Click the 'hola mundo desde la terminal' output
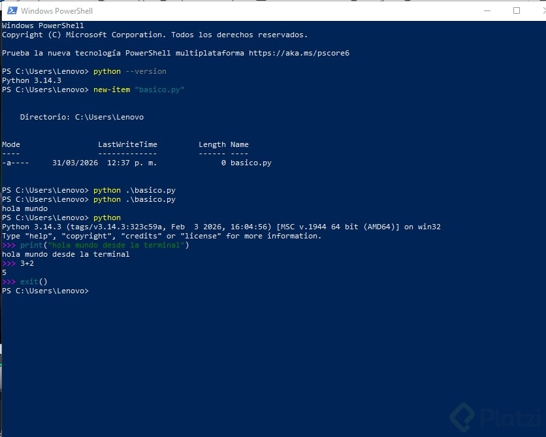 click(66, 254)
